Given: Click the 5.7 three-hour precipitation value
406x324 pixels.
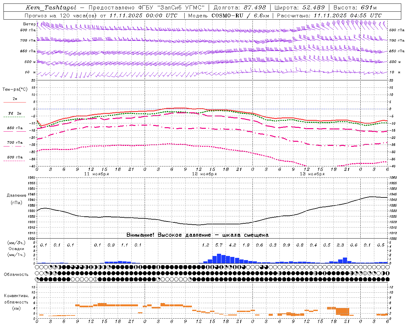Looking at the screenshot, I should coord(219,245).
